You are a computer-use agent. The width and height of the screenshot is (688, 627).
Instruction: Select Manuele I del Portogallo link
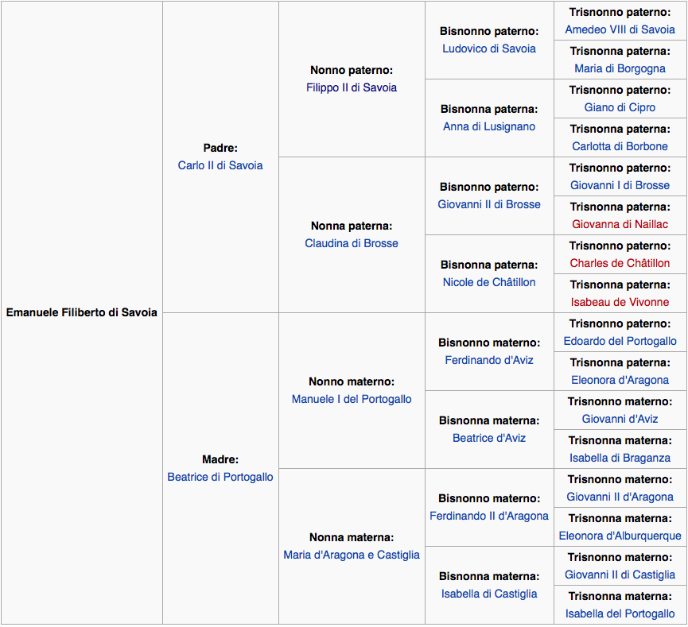[351, 399]
